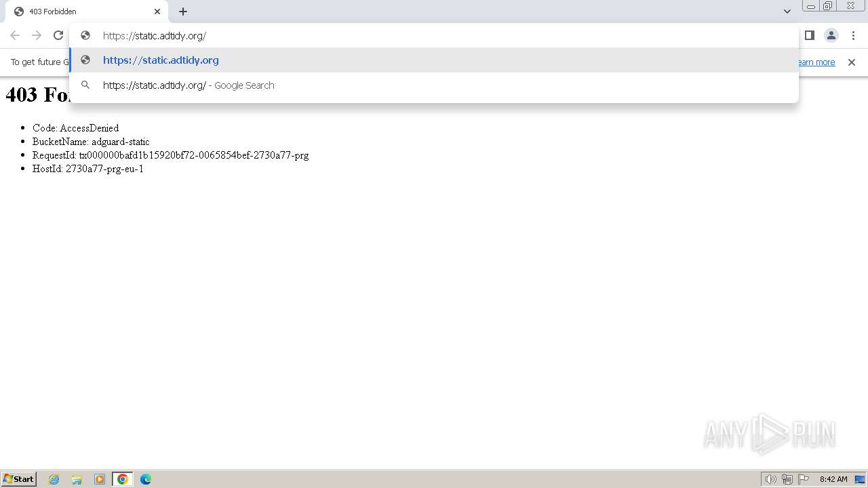868x488 pixels.
Task: Select the 'Code: AccessDenied' text line
Action: point(75,128)
